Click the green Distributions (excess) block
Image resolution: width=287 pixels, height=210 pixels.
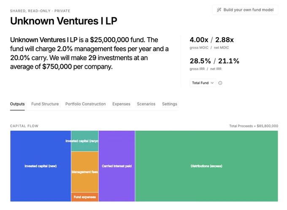(206, 166)
